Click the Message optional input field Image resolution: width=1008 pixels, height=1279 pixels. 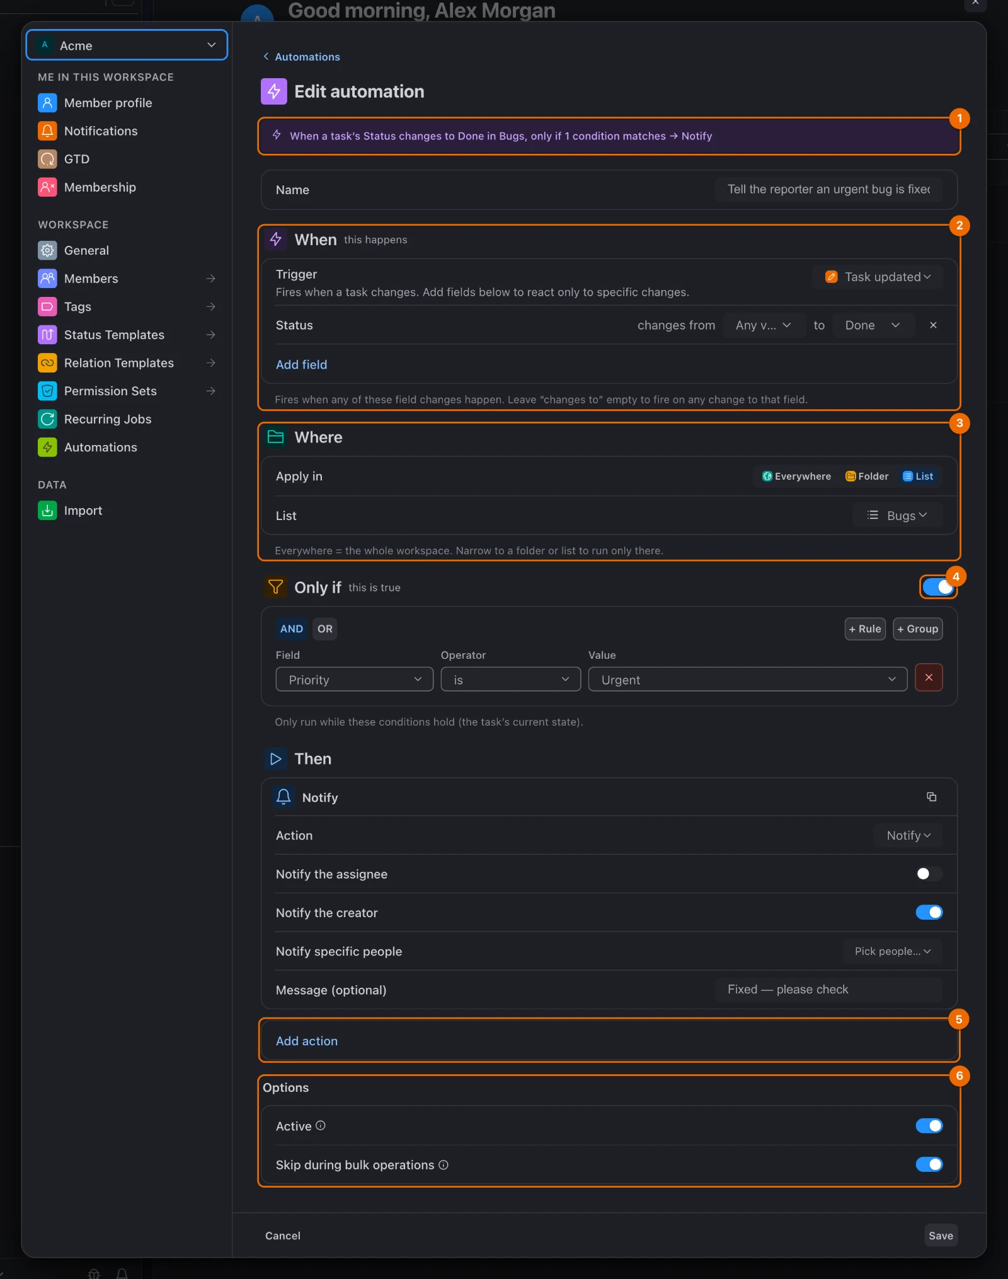[828, 990]
